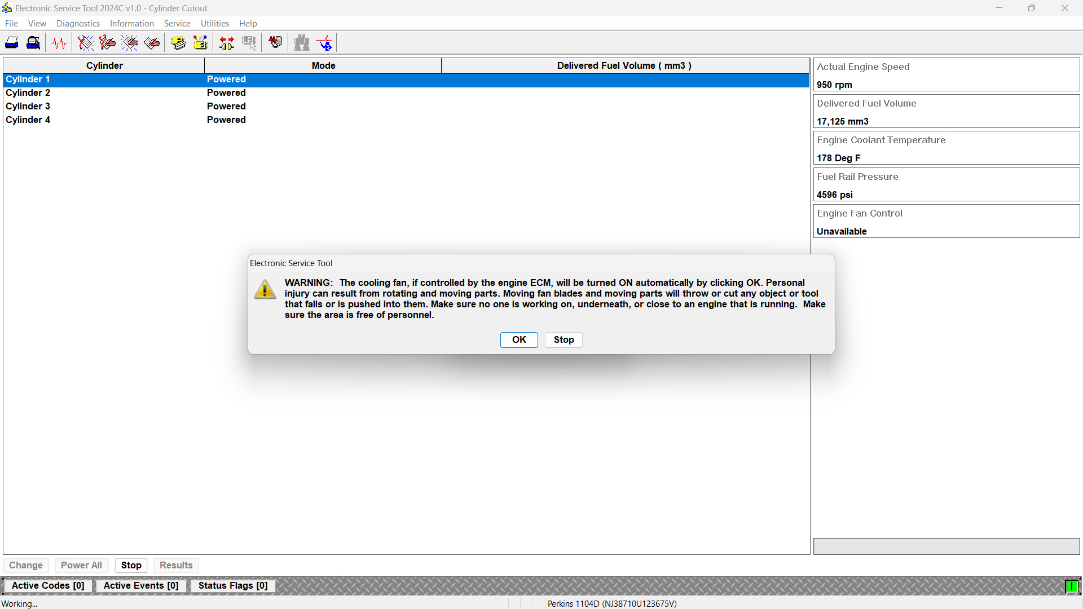Open the Utilities menu
The width and height of the screenshot is (1083, 609).
pos(215,24)
